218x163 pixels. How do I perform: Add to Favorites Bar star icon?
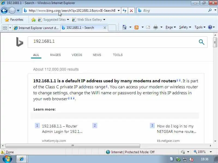coord(34,20)
